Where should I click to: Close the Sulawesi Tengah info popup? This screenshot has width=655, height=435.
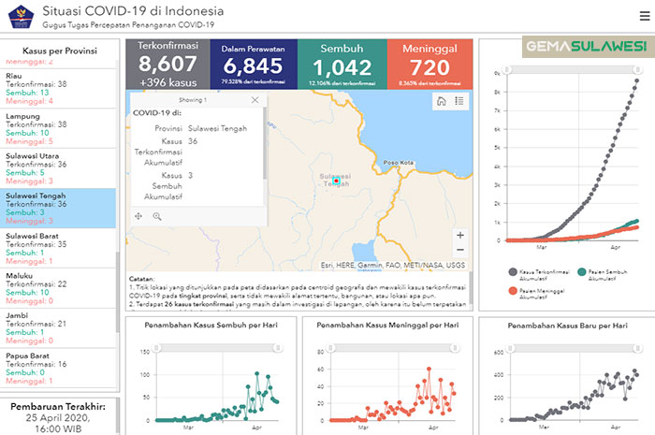[x=255, y=100]
